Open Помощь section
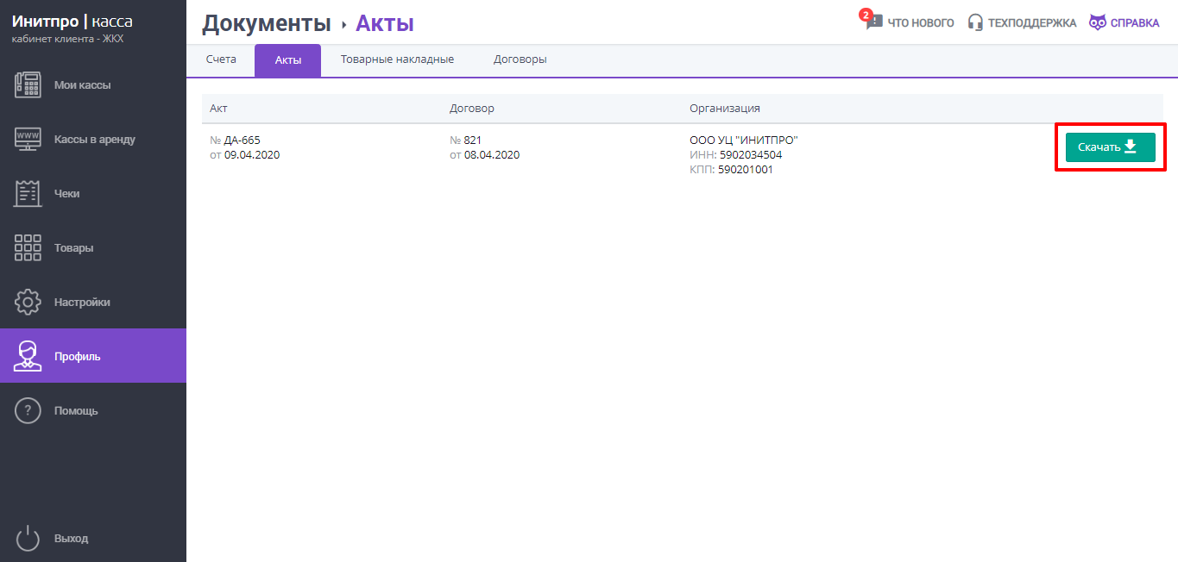The image size is (1178, 562). [x=93, y=410]
